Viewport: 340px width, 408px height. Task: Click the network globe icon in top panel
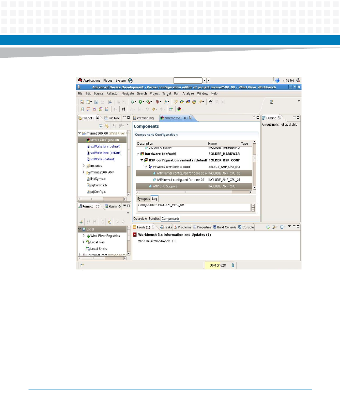(x=130, y=81)
